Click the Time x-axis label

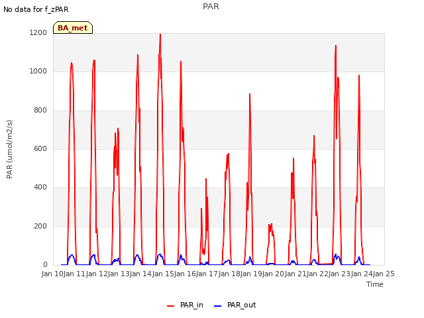coord(375,284)
